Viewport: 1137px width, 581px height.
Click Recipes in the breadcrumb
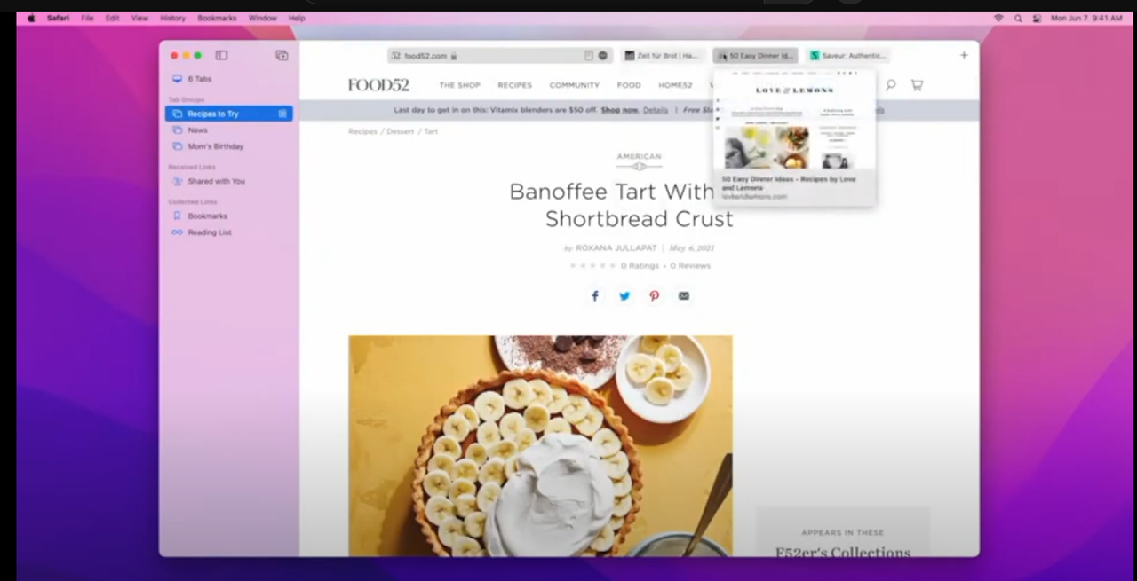(362, 131)
